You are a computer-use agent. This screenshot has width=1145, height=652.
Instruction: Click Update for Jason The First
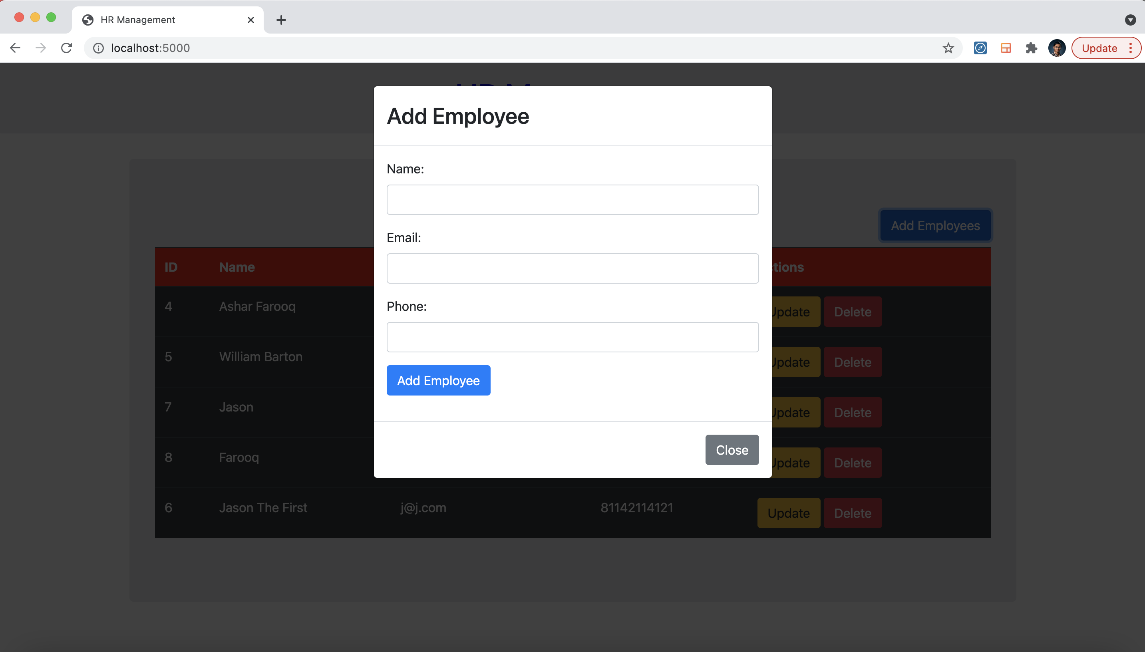pyautogui.click(x=789, y=513)
